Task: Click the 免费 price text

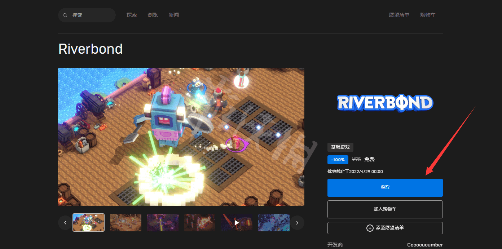Action: click(369, 159)
